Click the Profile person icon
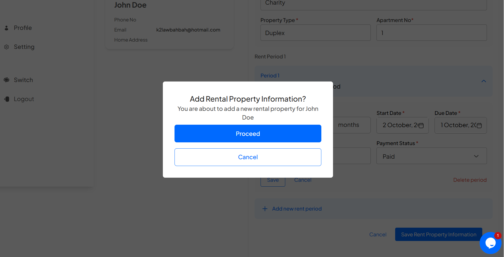The image size is (504, 257). 7,28
